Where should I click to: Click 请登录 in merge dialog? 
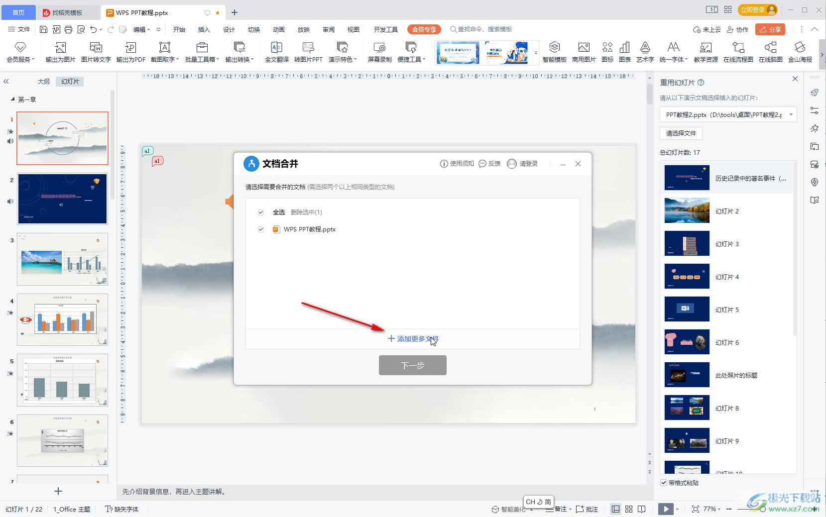coord(523,164)
